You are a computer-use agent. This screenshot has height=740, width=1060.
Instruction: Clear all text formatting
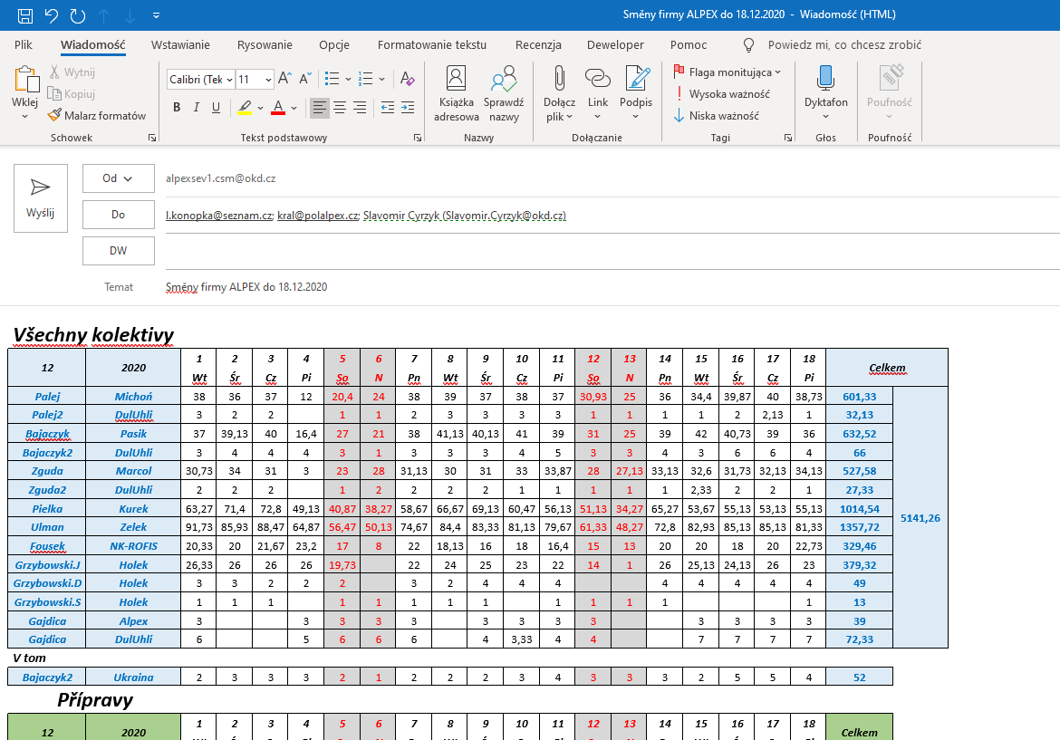(407, 79)
